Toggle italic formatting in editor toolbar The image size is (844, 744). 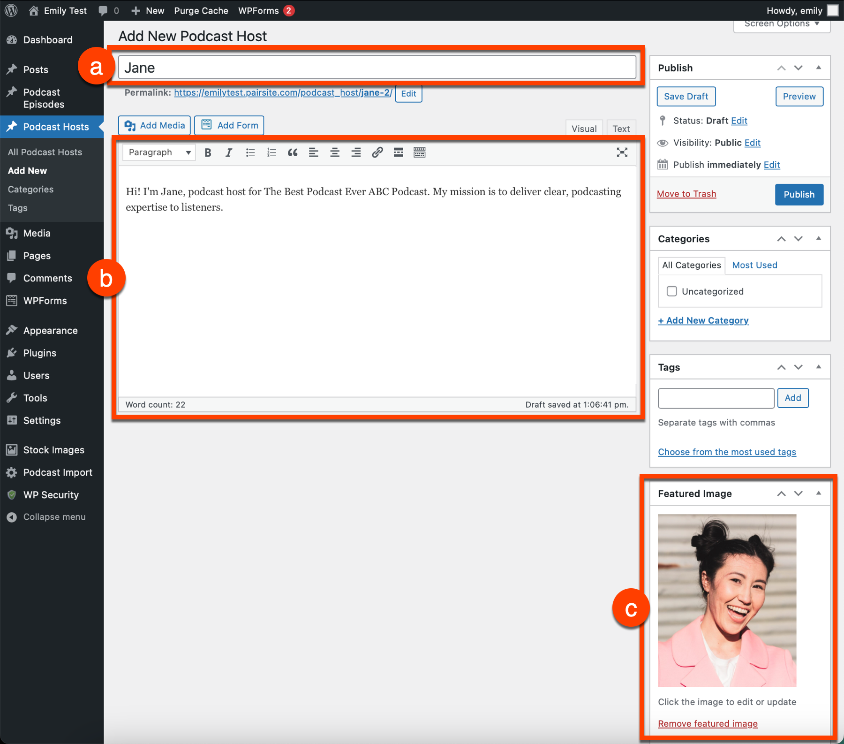point(229,152)
